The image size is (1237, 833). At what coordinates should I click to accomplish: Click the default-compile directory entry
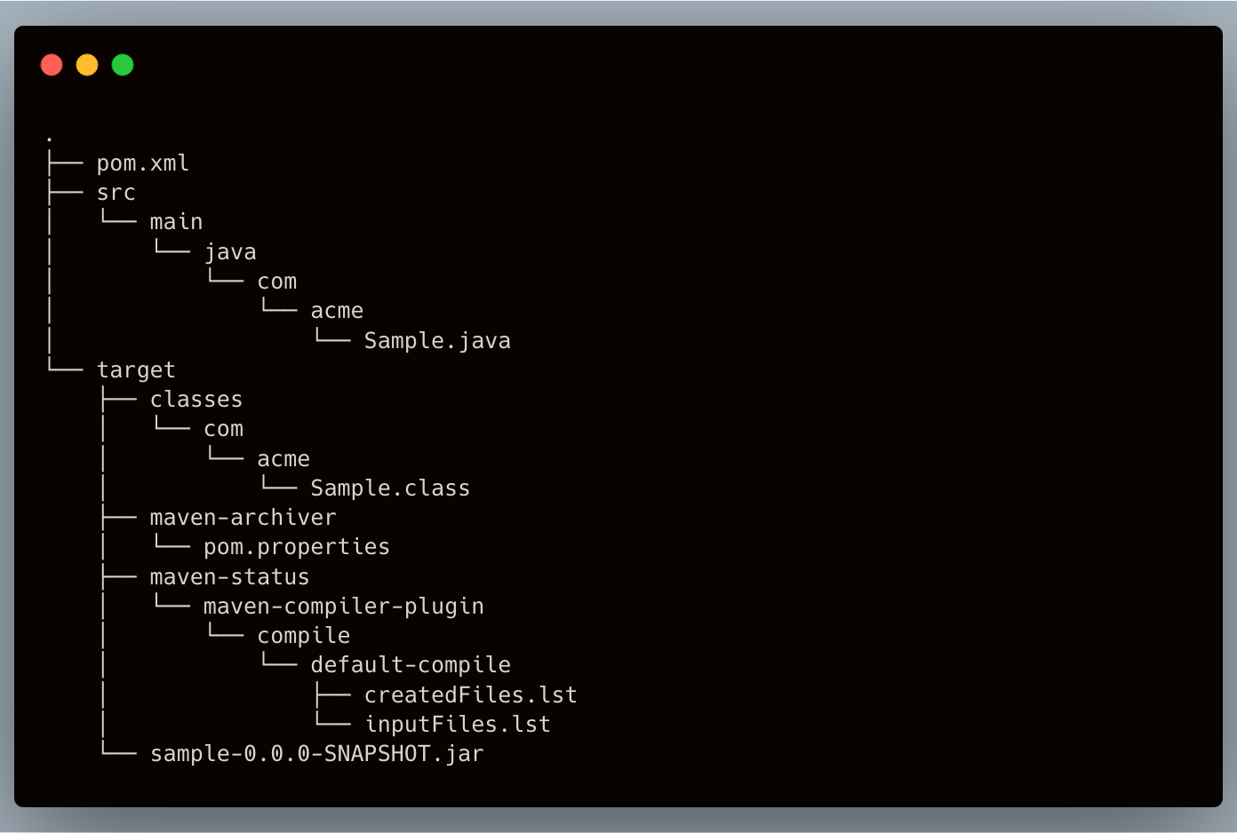coord(411,665)
